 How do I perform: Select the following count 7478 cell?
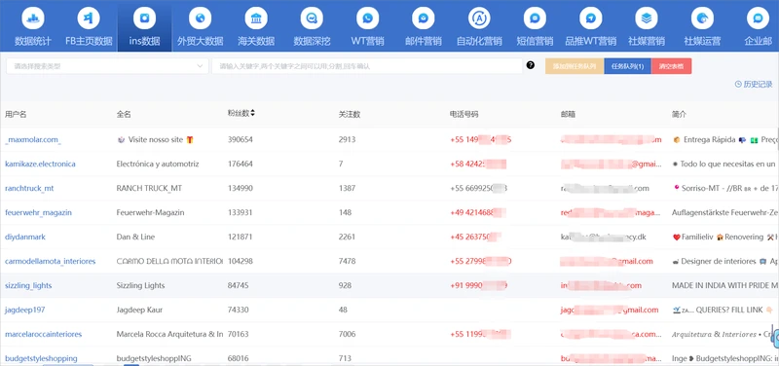(x=347, y=261)
